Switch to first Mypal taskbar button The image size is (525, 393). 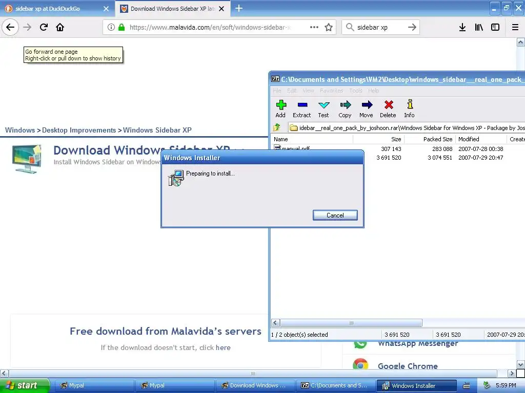(94, 385)
